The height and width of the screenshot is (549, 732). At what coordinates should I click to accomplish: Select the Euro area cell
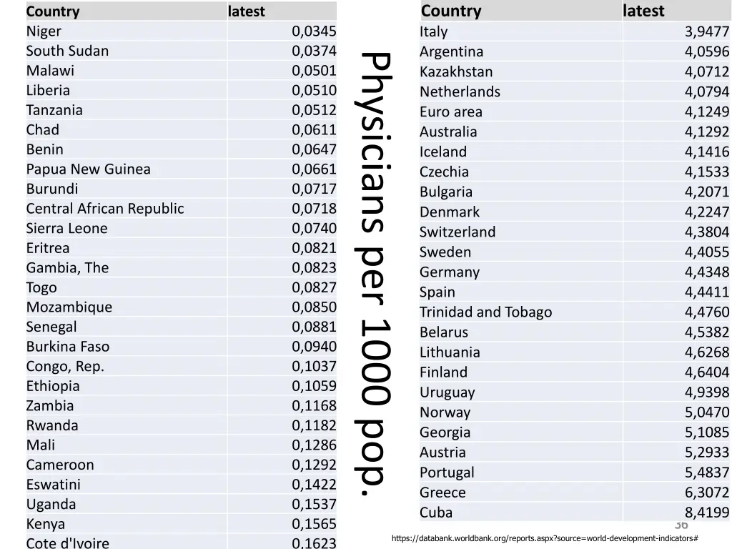tap(520, 112)
